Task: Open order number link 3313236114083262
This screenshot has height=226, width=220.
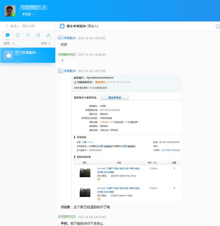Action: 170,151
